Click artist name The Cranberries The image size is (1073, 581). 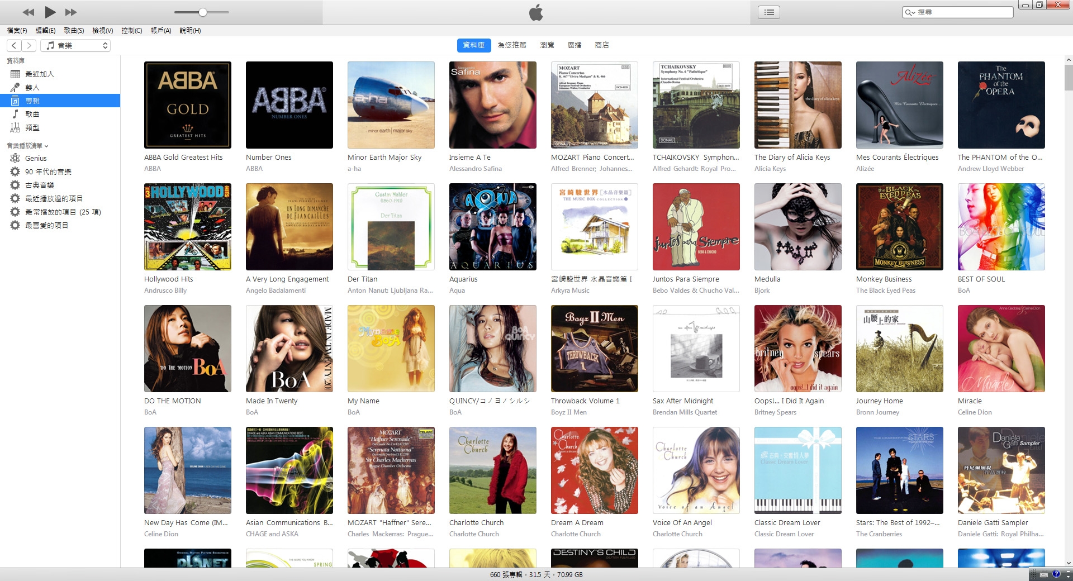[x=879, y=534]
